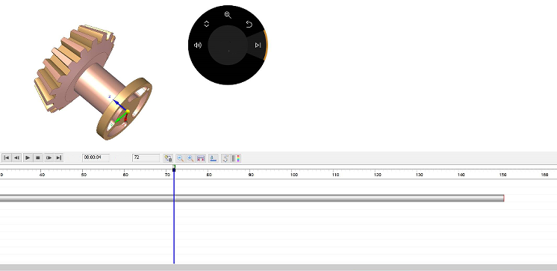Step forward one frame

(x=49, y=158)
